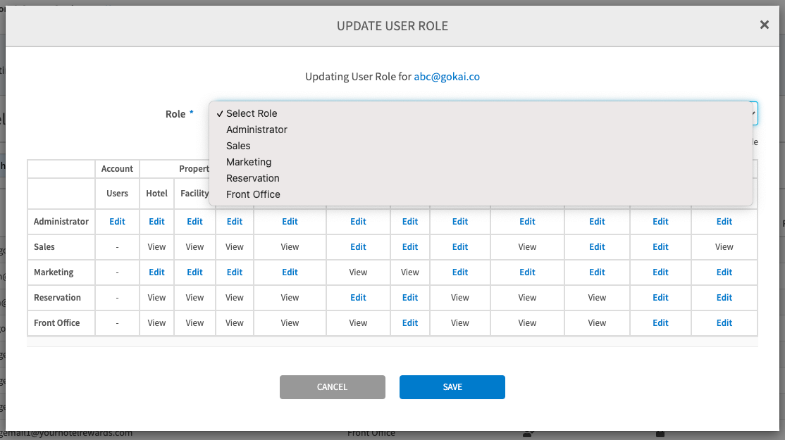Open the abc@gokai.co email link

click(x=447, y=77)
